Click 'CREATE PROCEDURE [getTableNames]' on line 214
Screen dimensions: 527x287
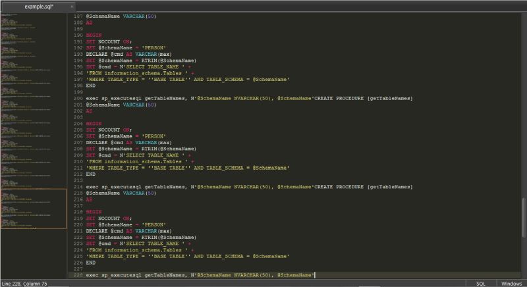(364, 187)
